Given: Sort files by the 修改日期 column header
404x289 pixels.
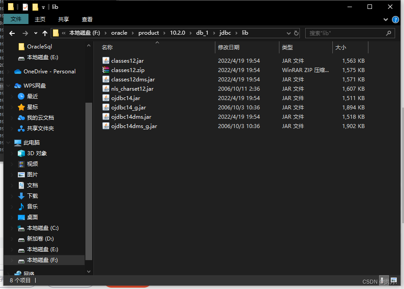Looking at the screenshot, I should tap(228, 47).
